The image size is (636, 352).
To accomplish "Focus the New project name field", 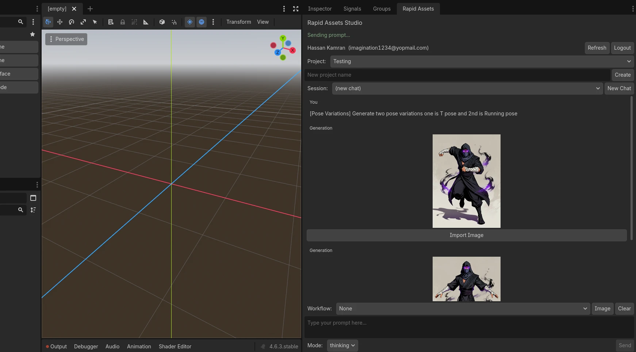I will (x=457, y=75).
